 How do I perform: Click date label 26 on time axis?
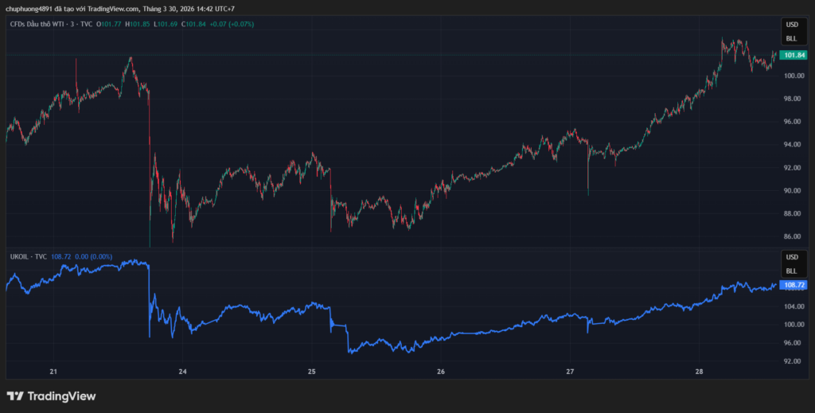pyautogui.click(x=440, y=372)
